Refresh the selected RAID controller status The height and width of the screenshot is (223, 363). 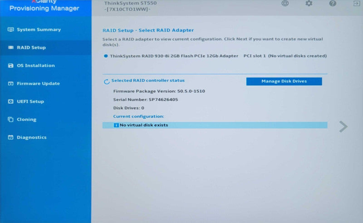(x=107, y=82)
